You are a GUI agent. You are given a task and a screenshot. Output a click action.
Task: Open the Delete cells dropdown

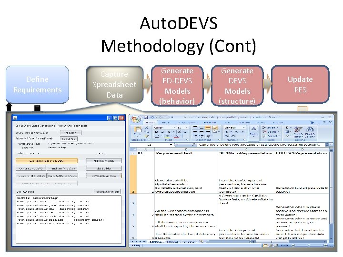coord(270,132)
